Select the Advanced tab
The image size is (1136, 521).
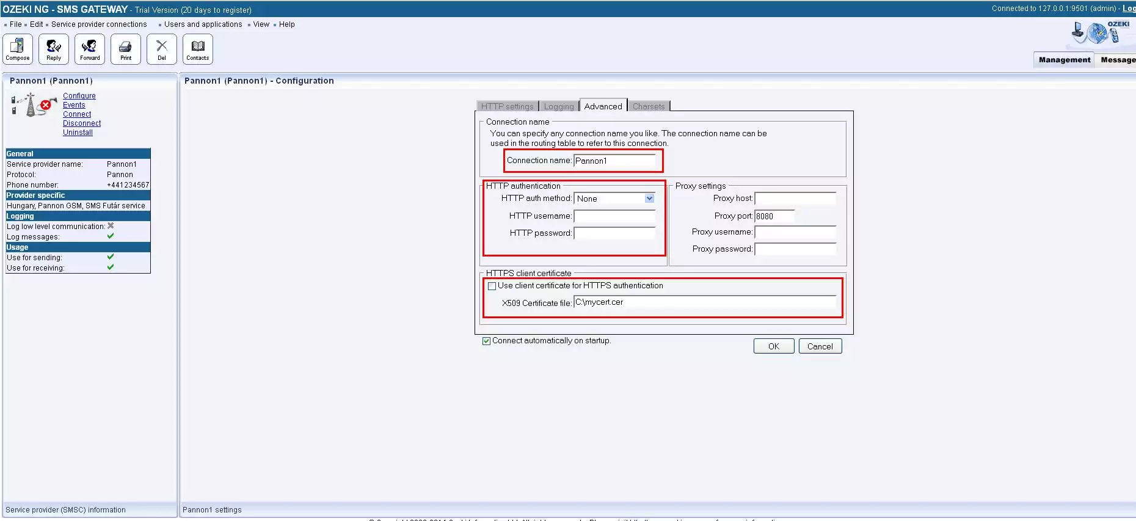[603, 106]
